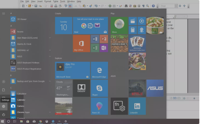Open djay Pro Microsoft Store tile

[73, 70]
